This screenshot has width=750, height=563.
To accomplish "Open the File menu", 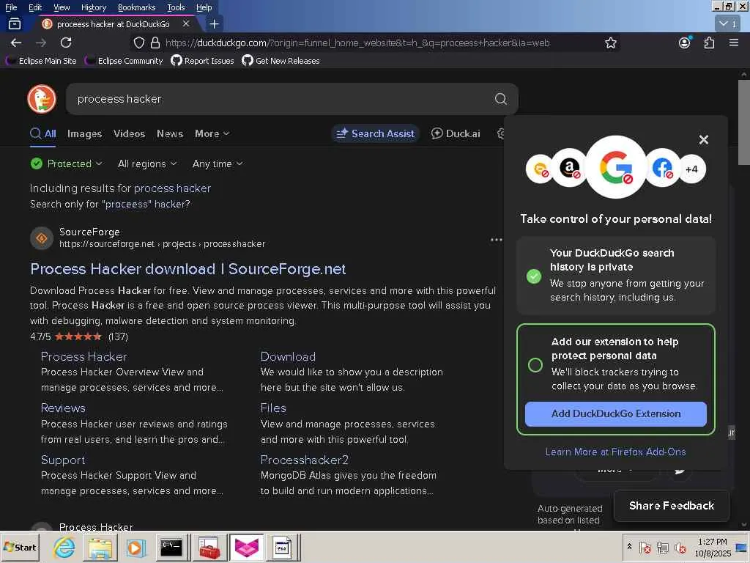I will (11, 7).
